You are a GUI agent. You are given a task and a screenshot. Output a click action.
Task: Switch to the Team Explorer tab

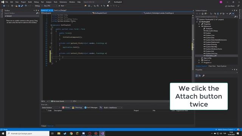pyautogui.click(x=222, y=66)
